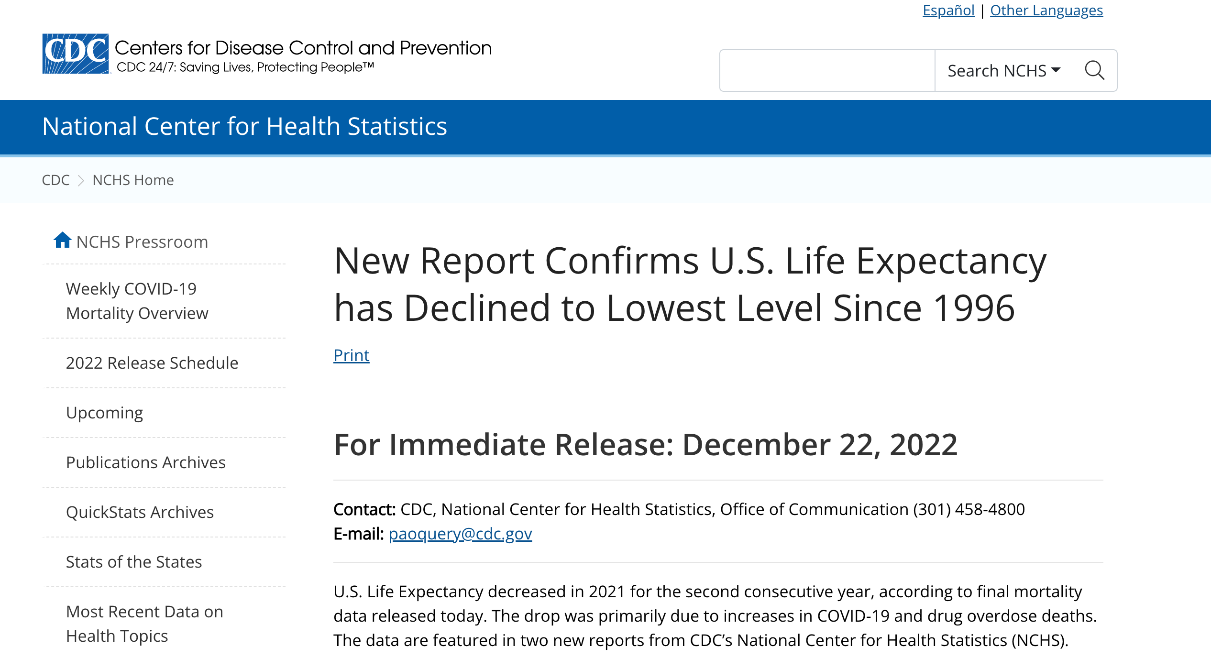
Task: Open Weekly COVID-19 Mortality Overview
Action: [x=137, y=301]
